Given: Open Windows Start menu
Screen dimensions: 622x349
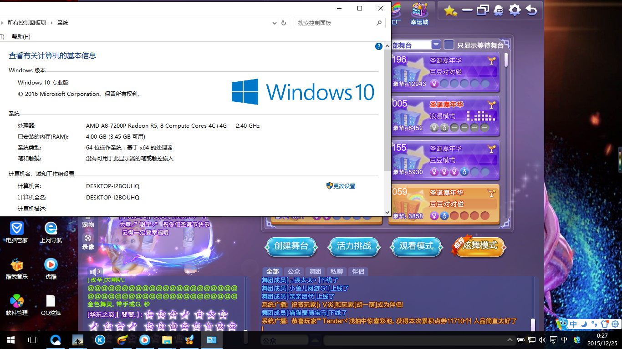Looking at the screenshot, I should 10,340.
